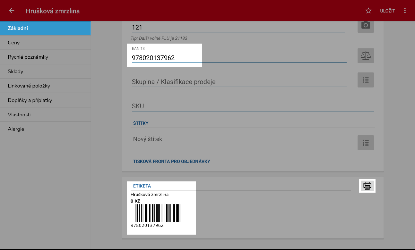Click into the SKU field
Viewport: 415px width, 250px height.
tap(253, 106)
